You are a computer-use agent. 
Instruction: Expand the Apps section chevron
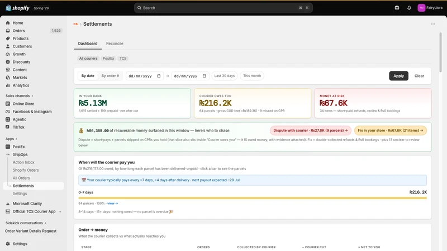point(16,139)
